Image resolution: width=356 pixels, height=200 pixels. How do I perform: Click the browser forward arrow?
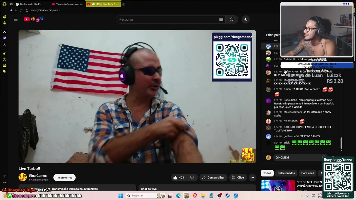click(16, 10)
